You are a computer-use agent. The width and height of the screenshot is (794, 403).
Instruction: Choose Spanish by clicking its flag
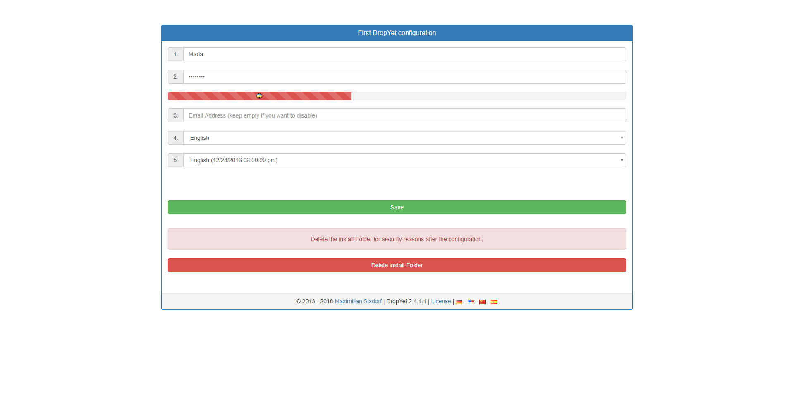pos(494,302)
